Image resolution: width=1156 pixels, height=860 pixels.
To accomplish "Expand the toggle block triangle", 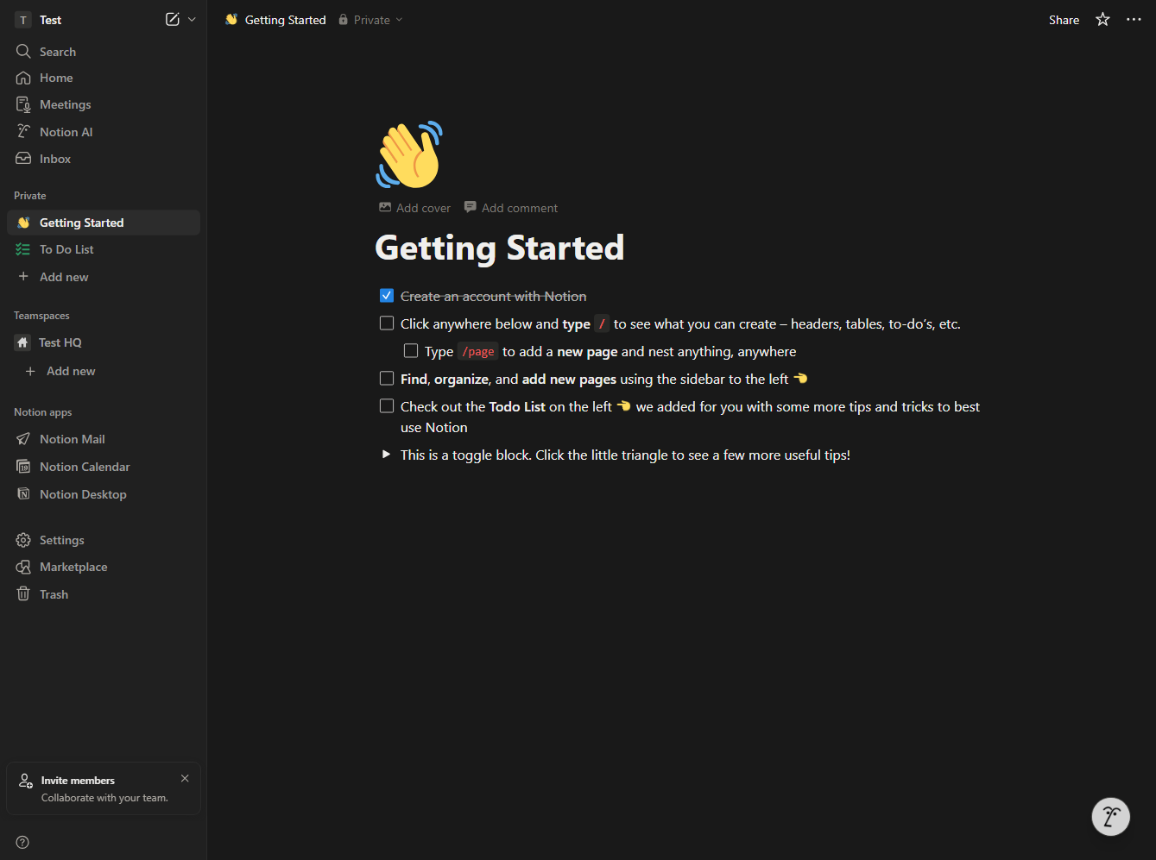I will [x=386, y=455].
